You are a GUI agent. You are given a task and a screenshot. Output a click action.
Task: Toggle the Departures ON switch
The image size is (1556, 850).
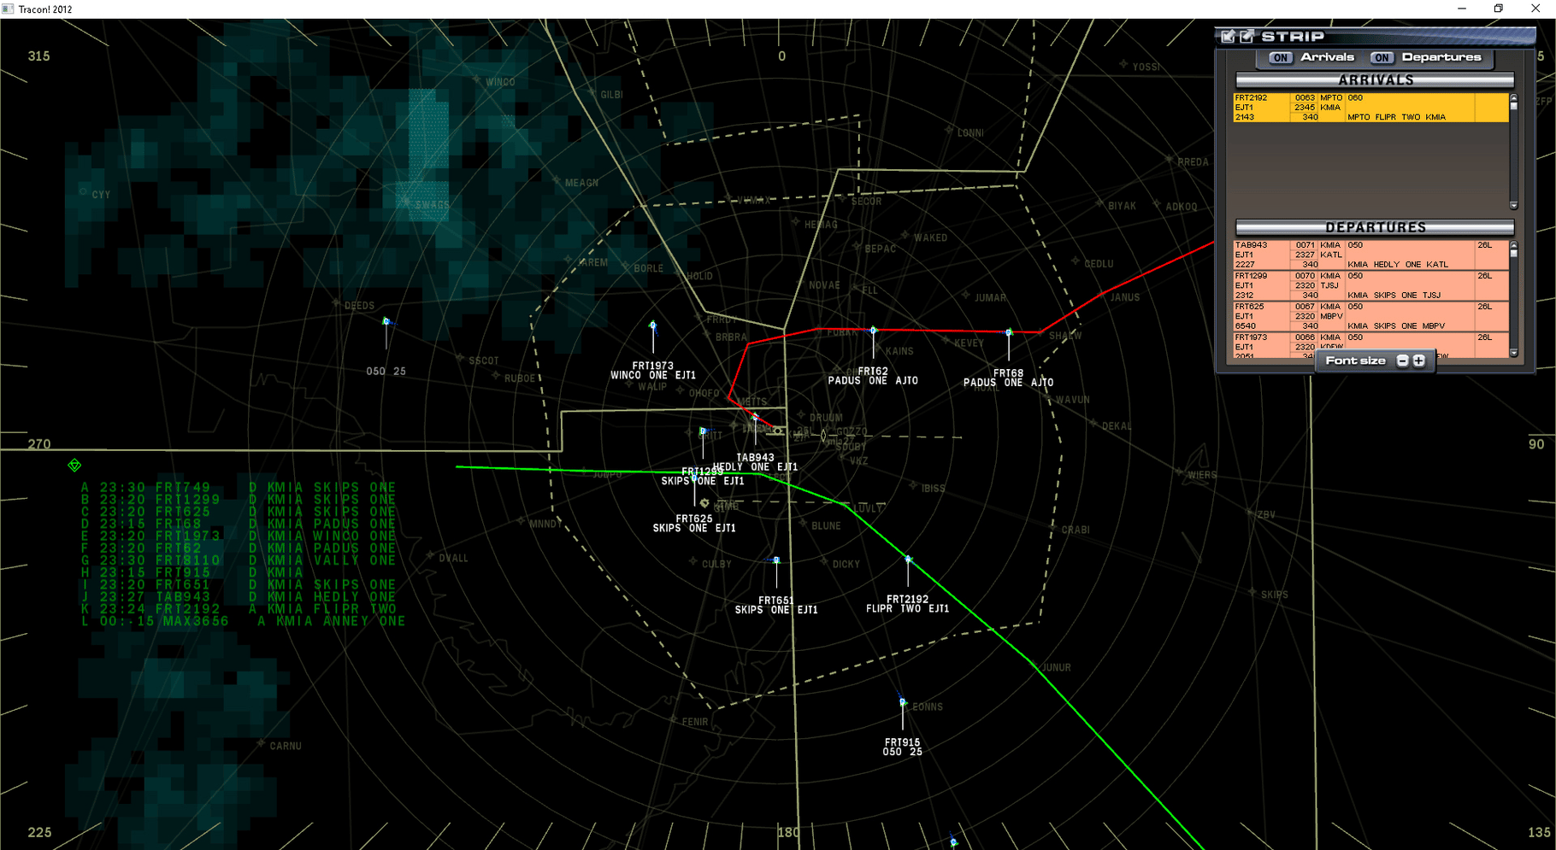(1382, 58)
